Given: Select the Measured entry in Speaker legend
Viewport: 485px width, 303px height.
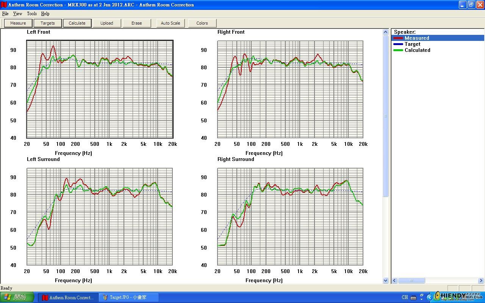Looking at the screenshot, I should [438, 38].
